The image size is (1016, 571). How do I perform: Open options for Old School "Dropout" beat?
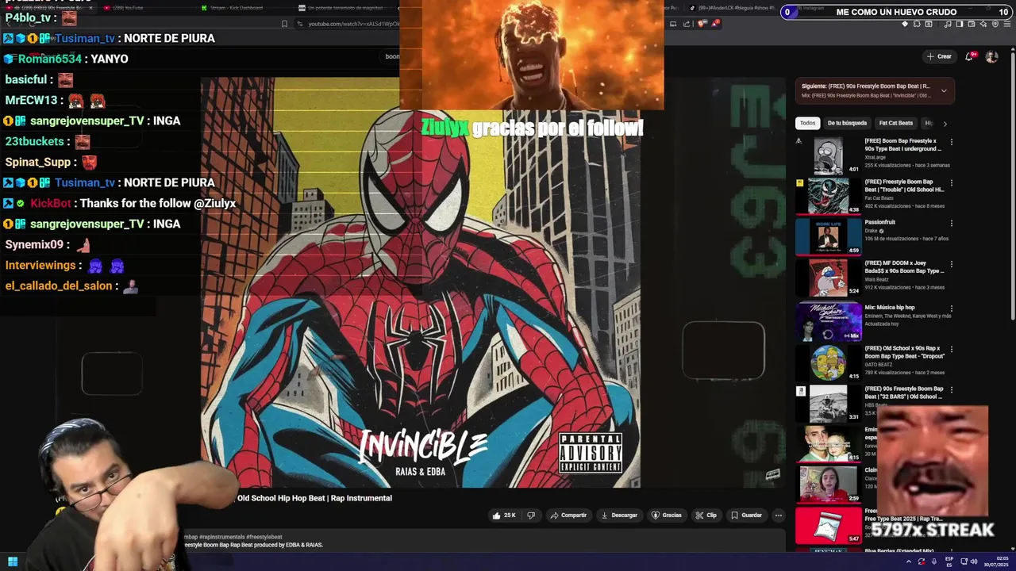click(x=951, y=349)
